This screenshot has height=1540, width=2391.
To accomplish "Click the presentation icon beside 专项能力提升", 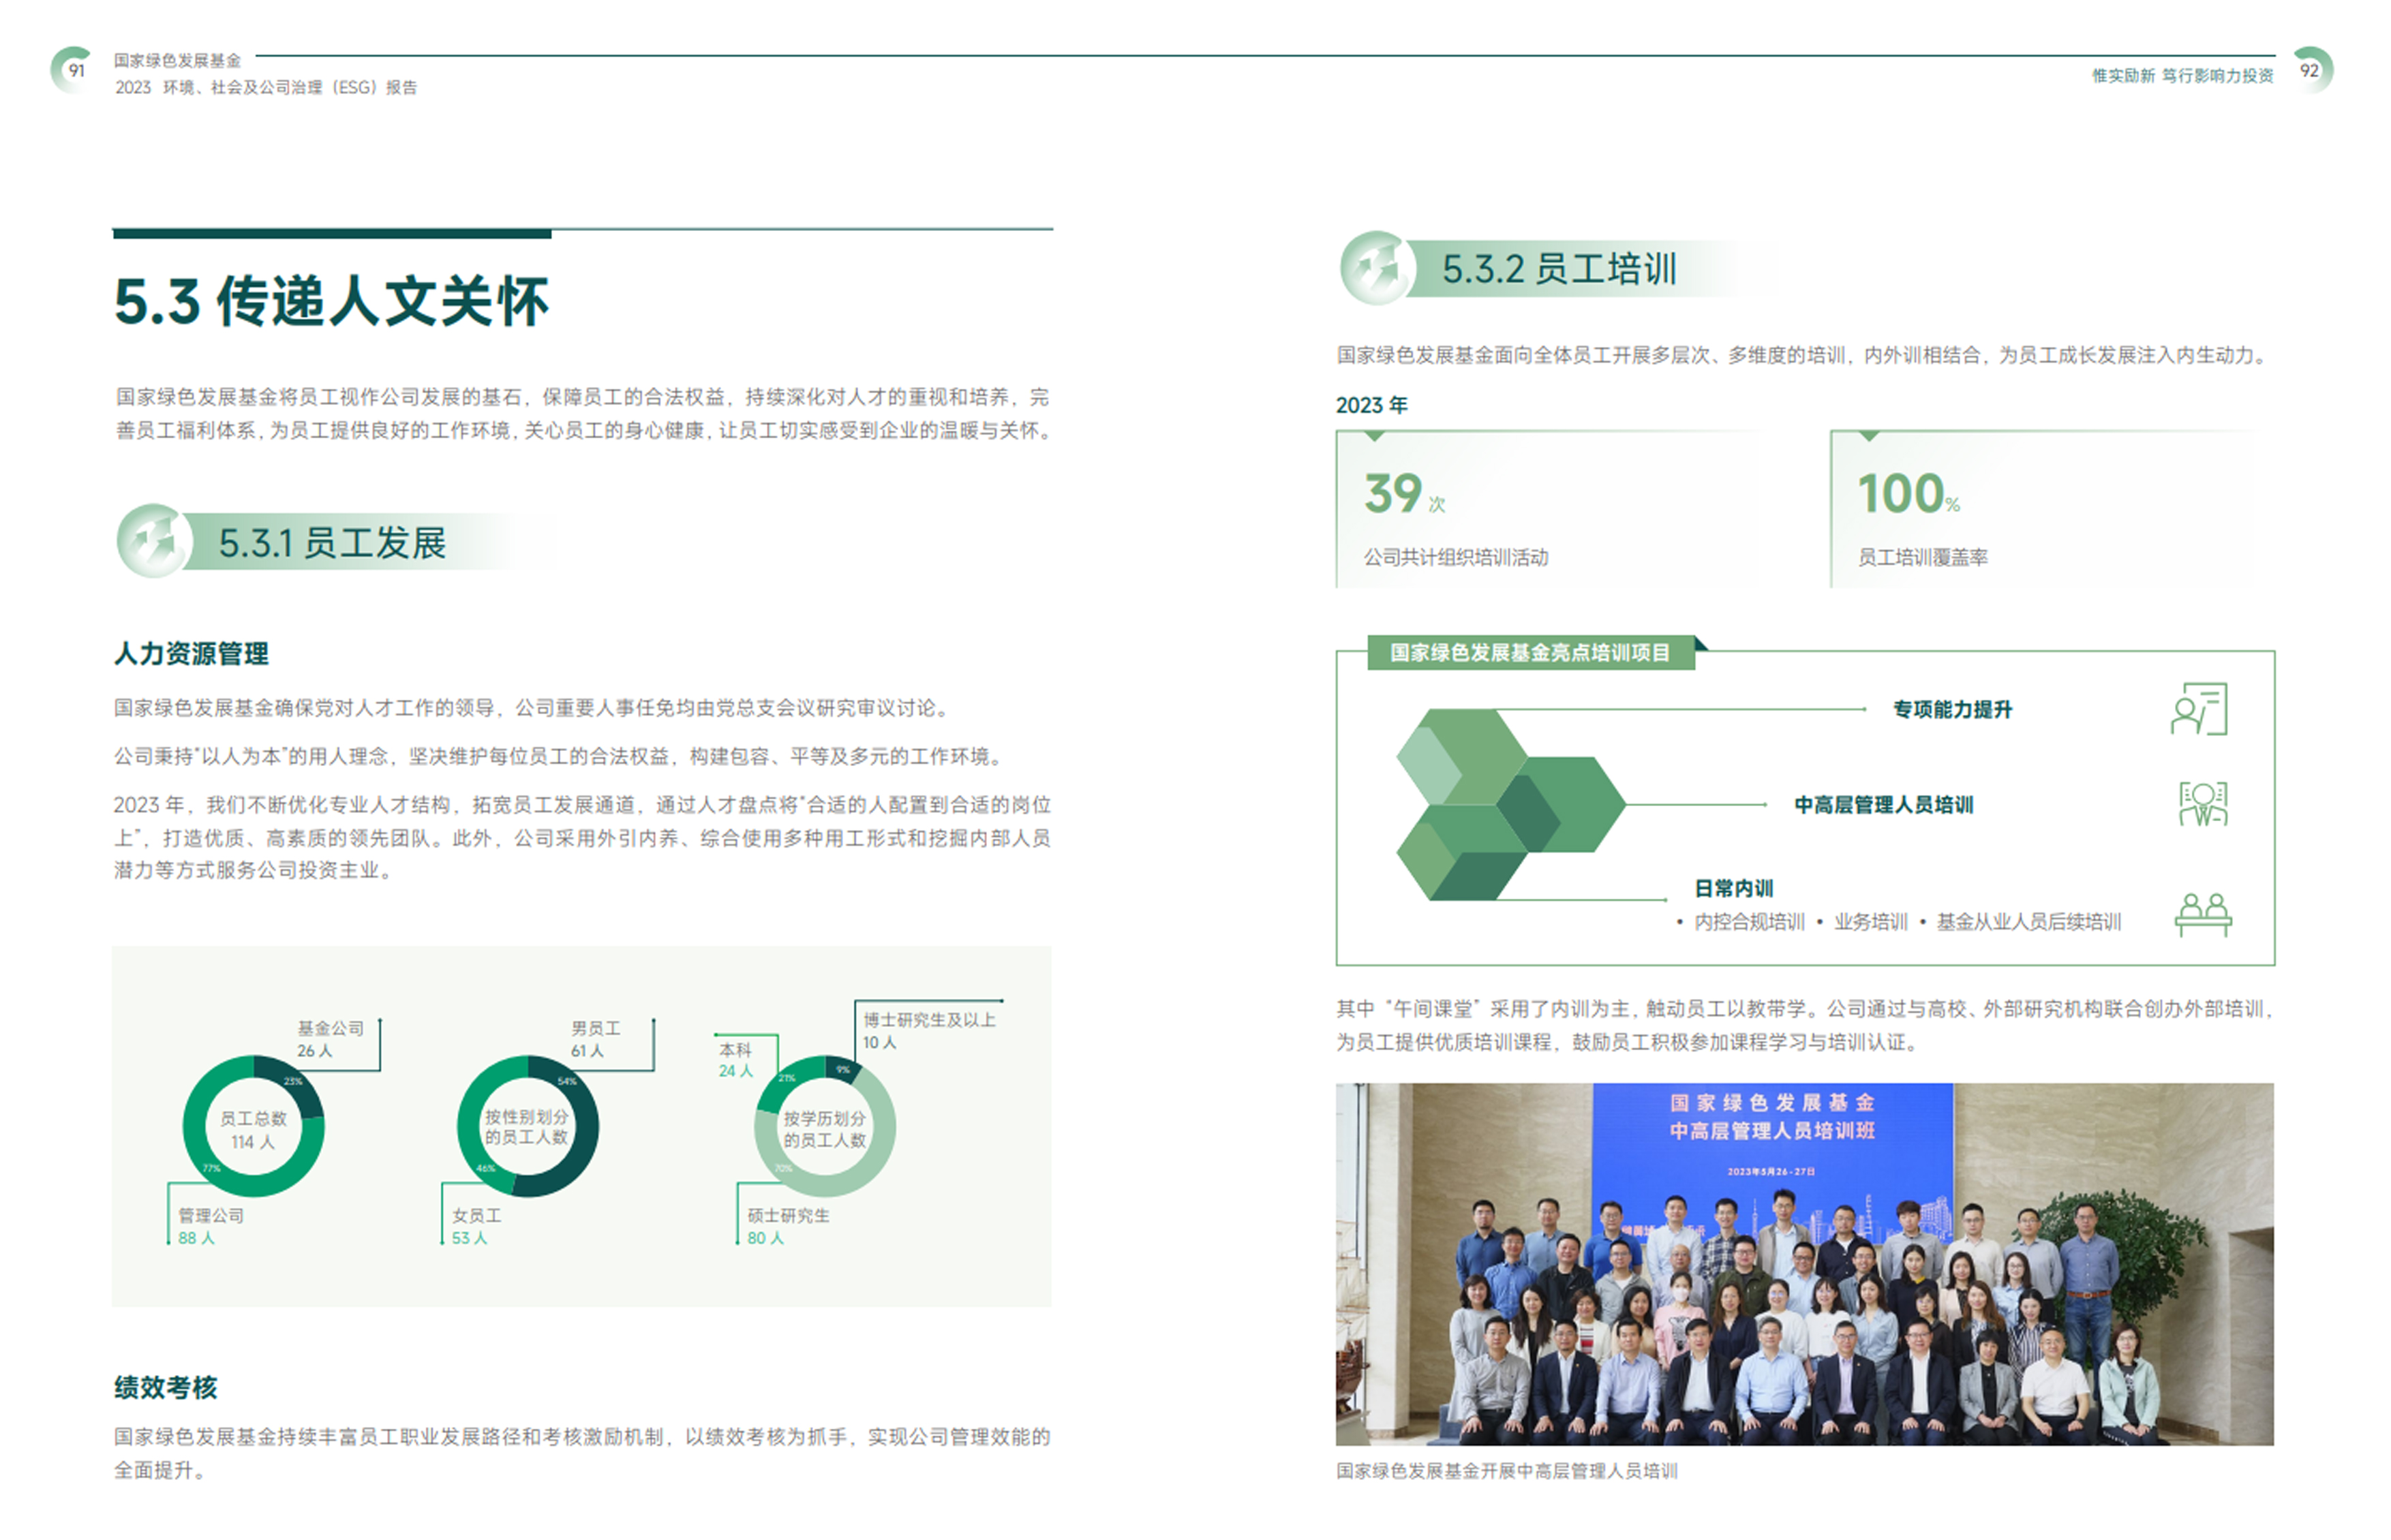I will [x=2199, y=709].
